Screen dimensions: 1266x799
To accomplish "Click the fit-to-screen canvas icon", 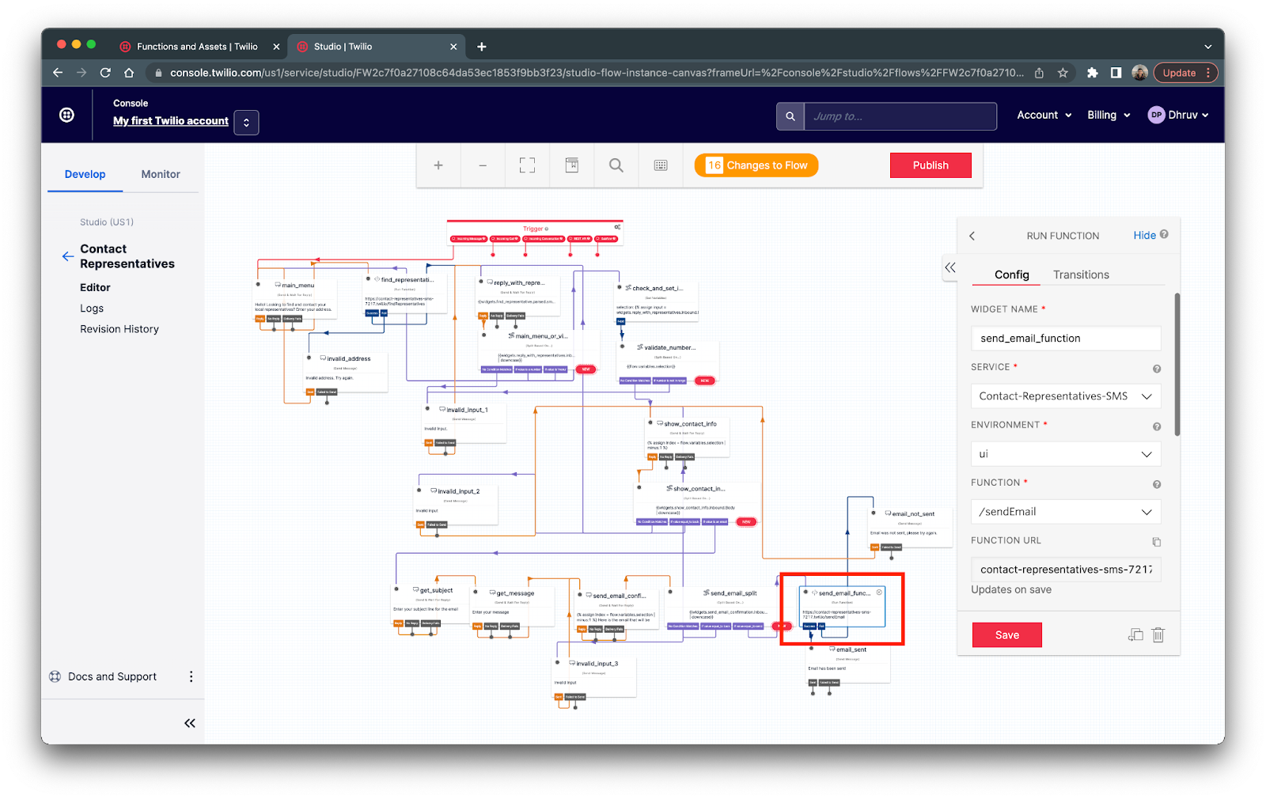I will (x=527, y=165).
